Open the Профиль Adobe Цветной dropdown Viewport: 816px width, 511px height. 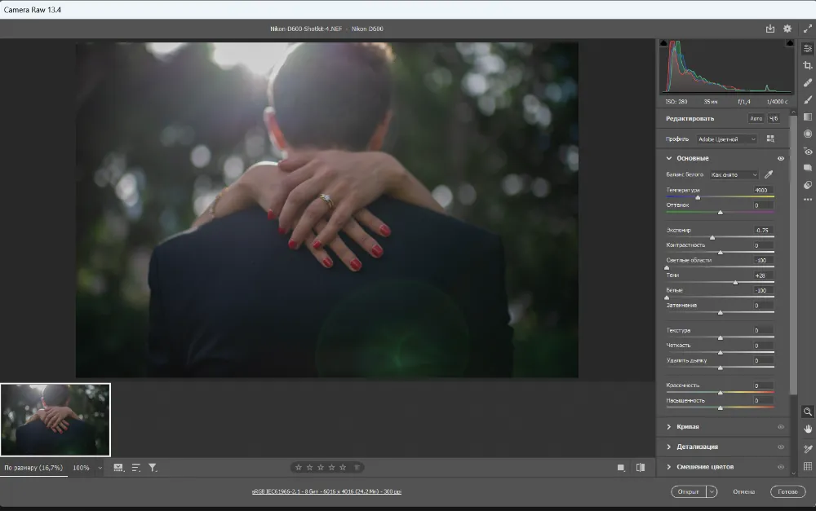point(726,139)
